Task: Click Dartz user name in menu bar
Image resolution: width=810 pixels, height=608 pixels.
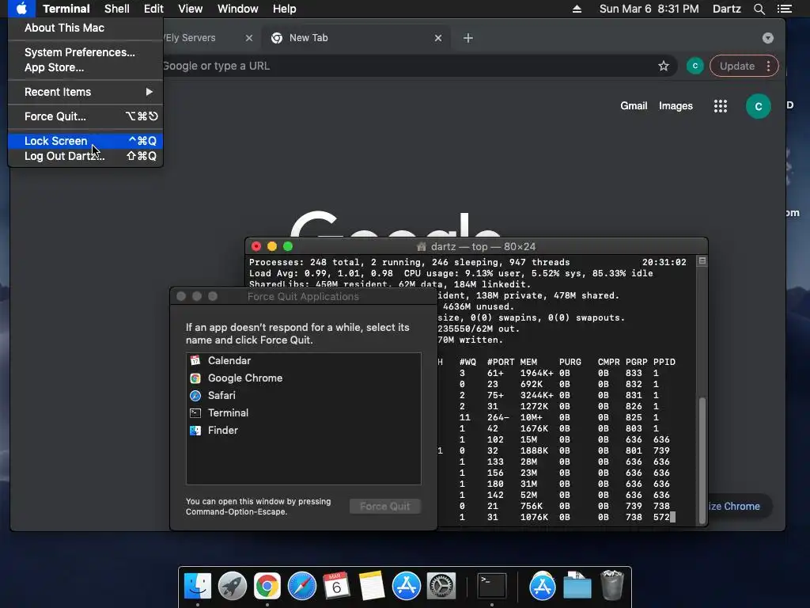Action: [x=726, y=9]
